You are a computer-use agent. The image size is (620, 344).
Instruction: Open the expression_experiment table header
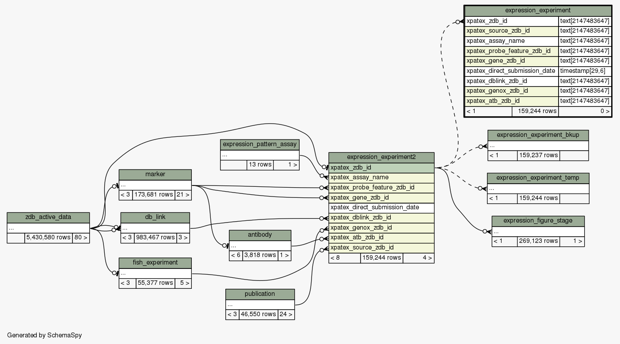(x=537, y=10)
